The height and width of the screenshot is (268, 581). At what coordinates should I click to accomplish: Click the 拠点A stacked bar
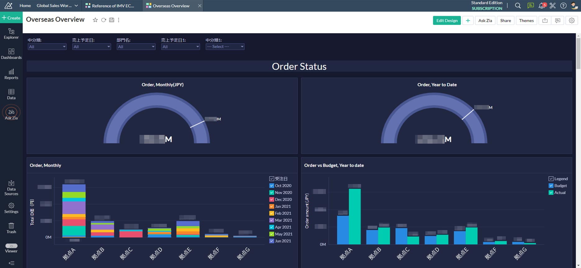click(x=74, y=211)
